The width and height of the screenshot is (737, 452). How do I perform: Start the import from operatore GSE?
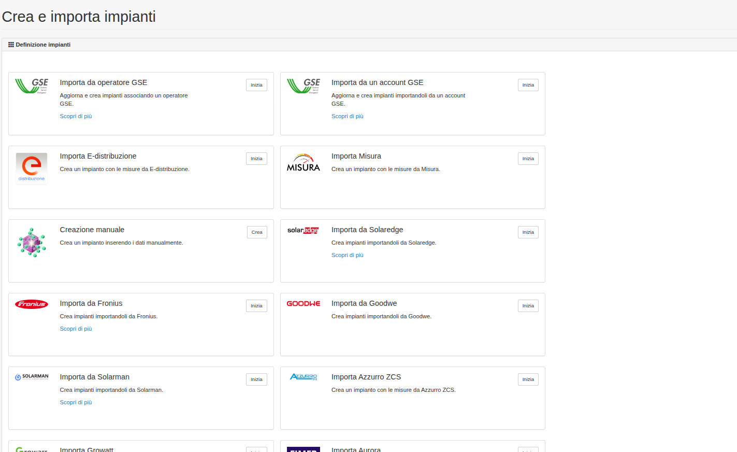pos(256,85)
